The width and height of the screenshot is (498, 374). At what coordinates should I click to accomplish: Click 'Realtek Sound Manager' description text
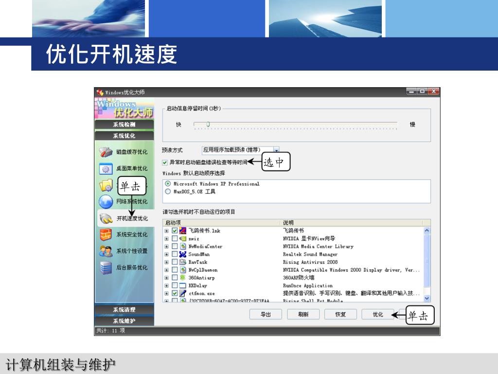tap(310, 254)
